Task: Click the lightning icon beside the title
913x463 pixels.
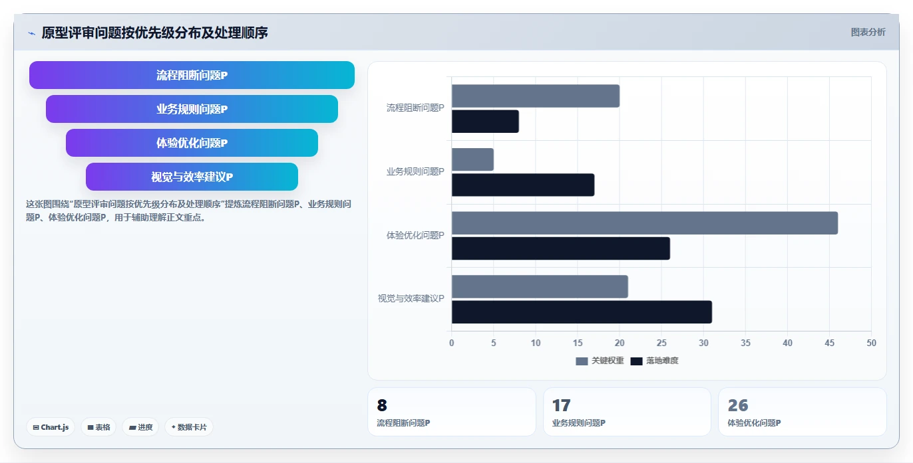Action: click(31, 33)
